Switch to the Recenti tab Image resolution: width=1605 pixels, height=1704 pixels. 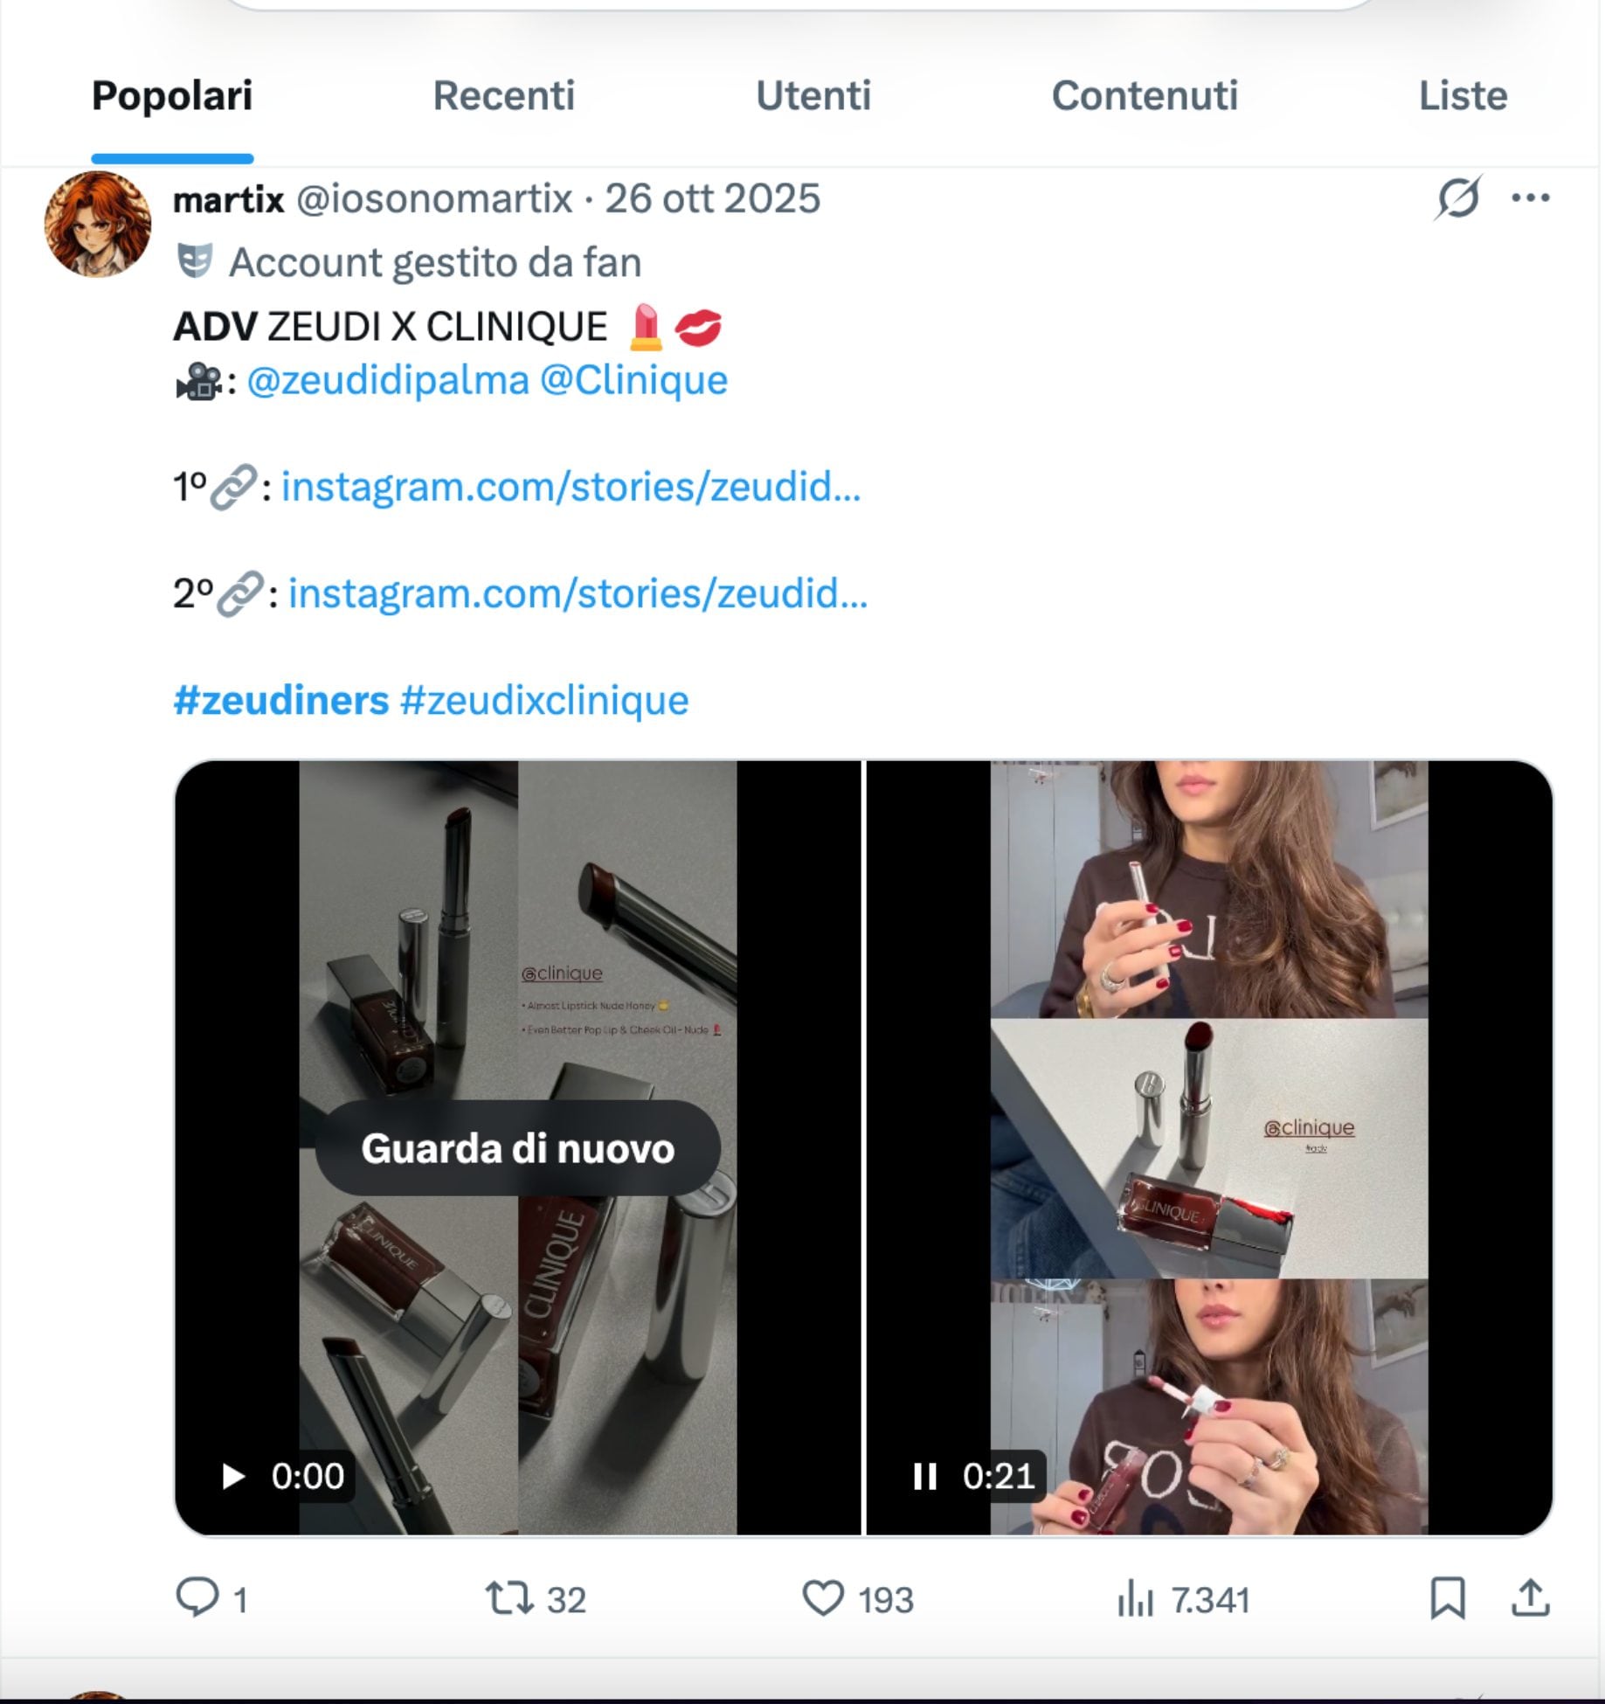503,96
